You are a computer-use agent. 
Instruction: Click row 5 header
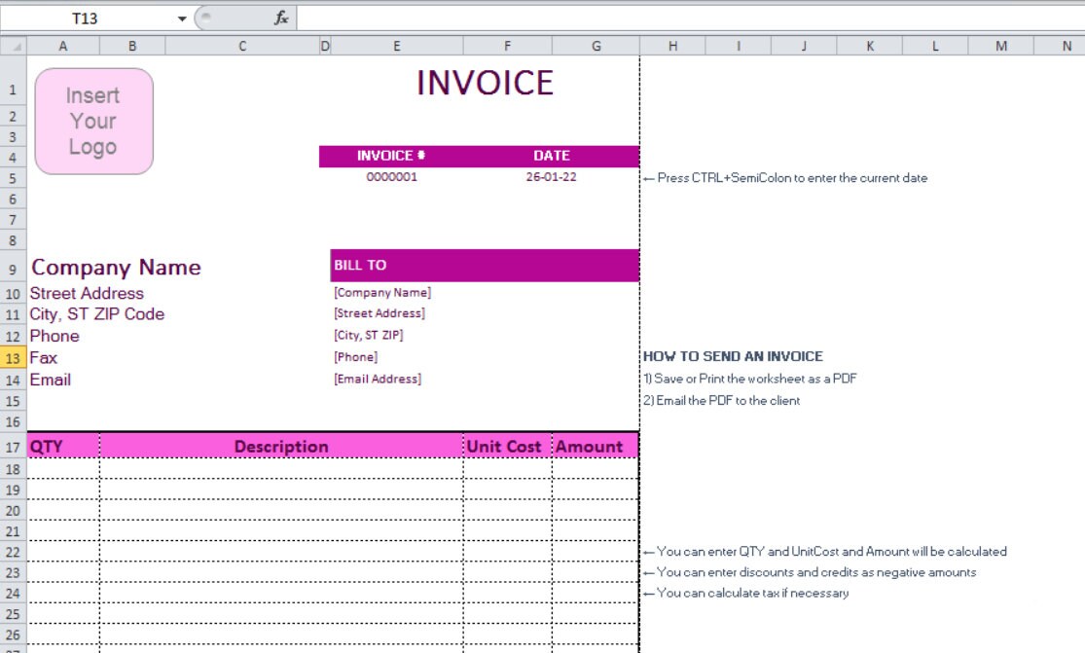(x=13, y=177)
